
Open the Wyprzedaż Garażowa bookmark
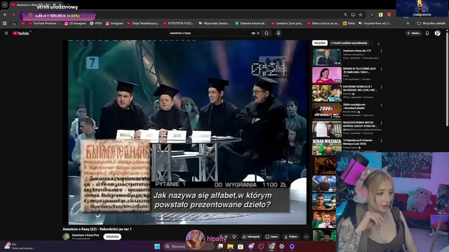pyautogui.click(x=214, y=23)
